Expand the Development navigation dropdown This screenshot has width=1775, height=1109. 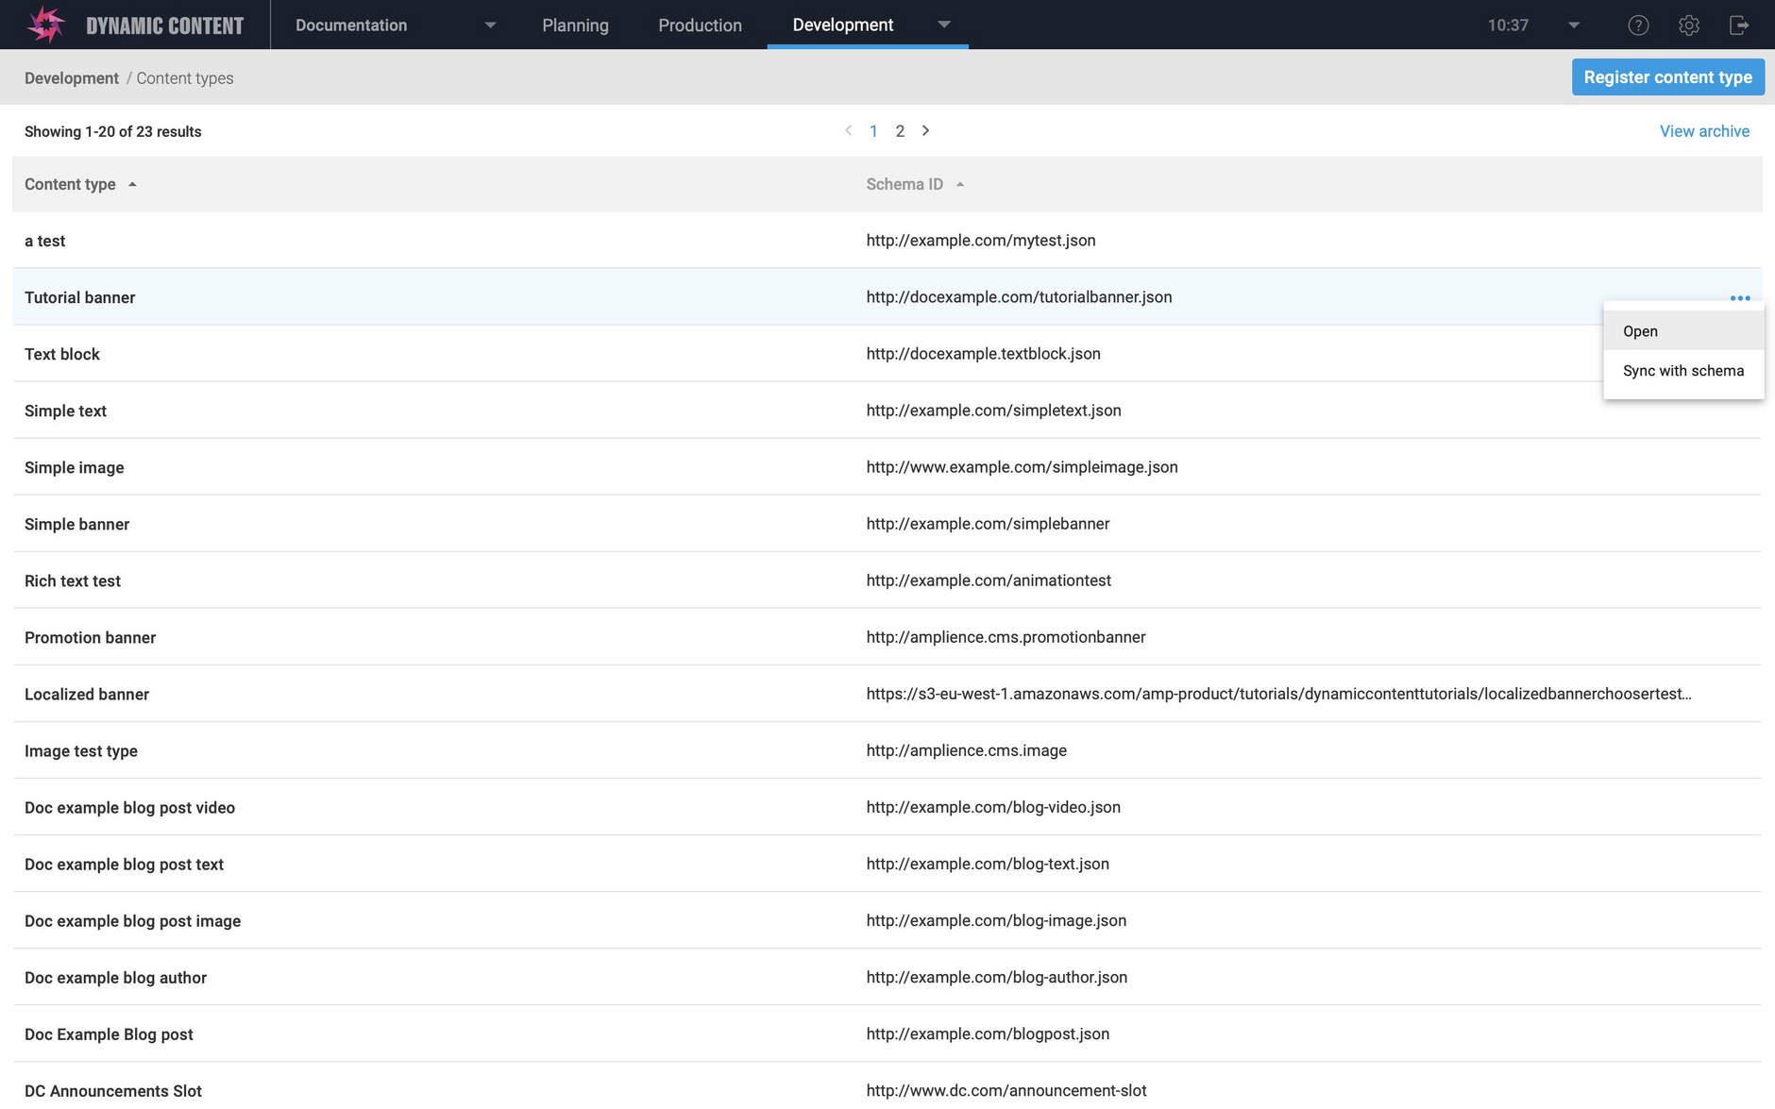point(944,25)
